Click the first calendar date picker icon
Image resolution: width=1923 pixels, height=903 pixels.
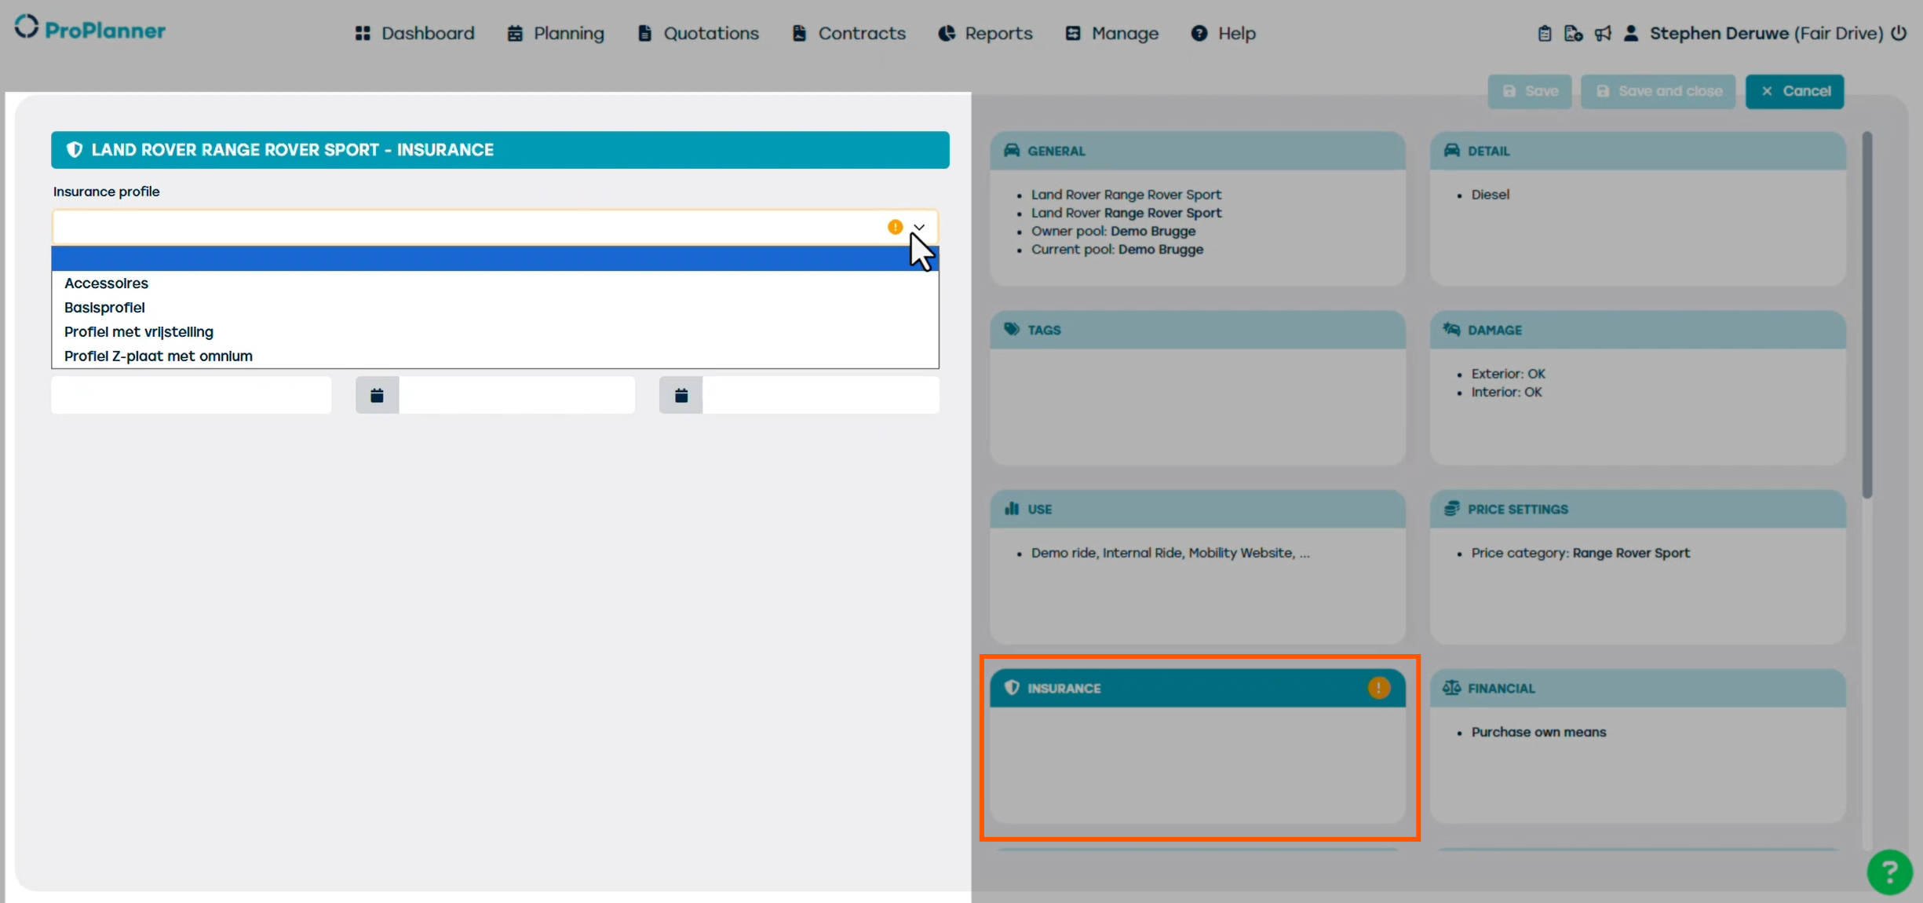click(x=377, y=395)
